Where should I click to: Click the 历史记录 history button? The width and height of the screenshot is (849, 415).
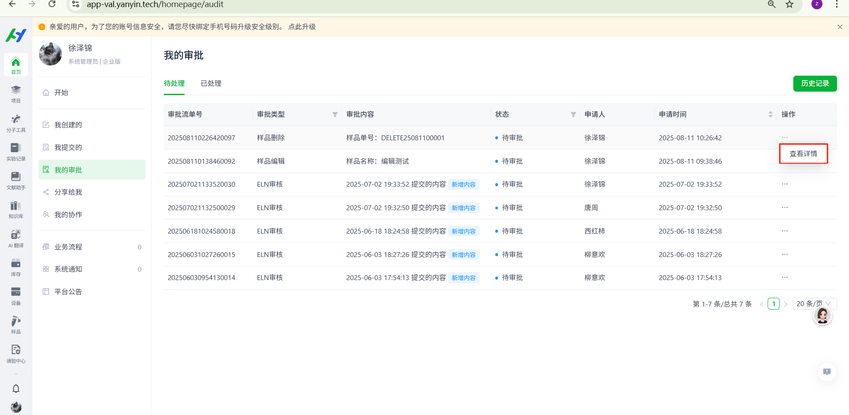[x=815, y=84]
